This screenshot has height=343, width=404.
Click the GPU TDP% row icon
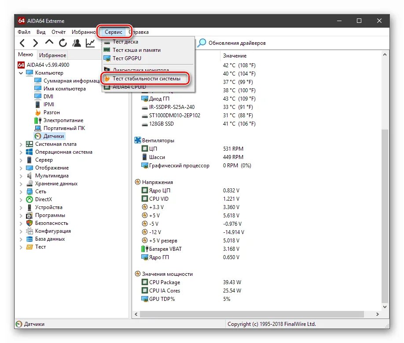[144, 299]
